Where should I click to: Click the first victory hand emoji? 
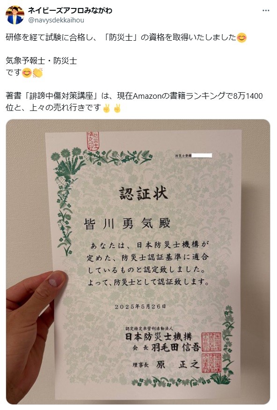point(106,108)
